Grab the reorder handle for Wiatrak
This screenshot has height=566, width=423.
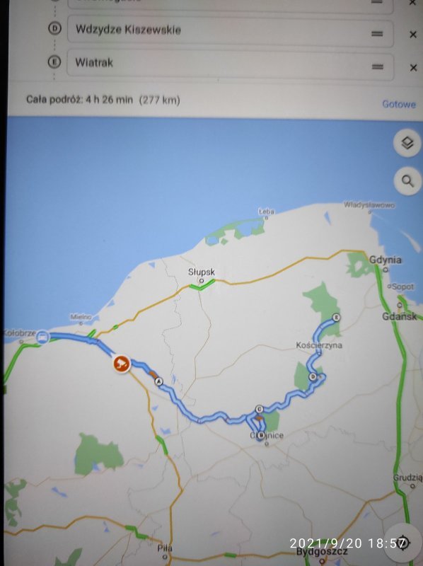click(378, 67)
